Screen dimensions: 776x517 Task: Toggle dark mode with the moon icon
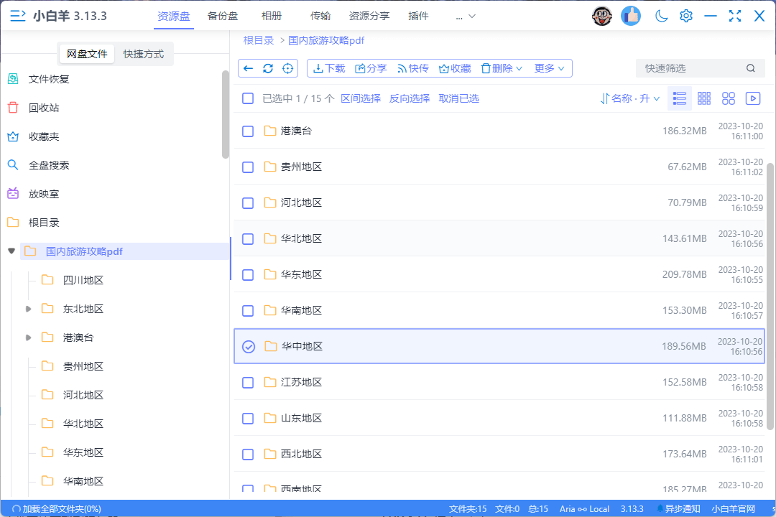pos(660,15)
